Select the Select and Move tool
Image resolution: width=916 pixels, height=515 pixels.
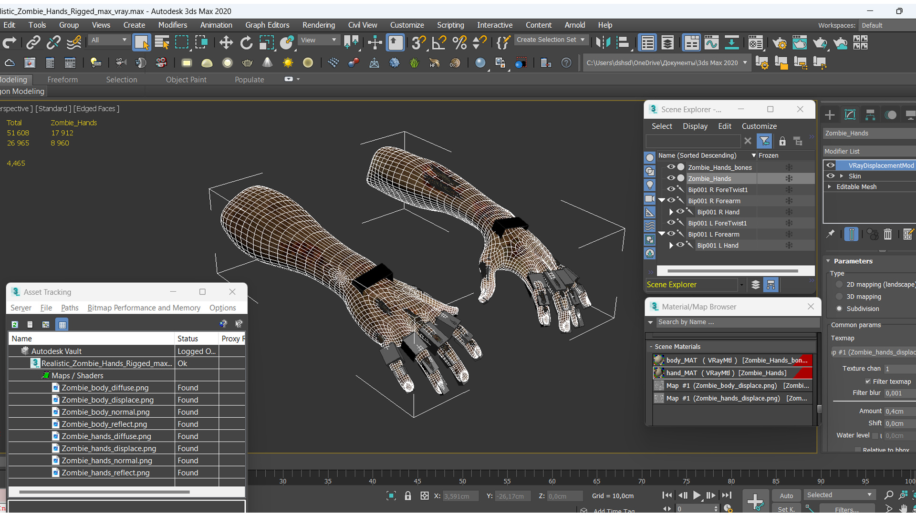click(x=226, y=43)
